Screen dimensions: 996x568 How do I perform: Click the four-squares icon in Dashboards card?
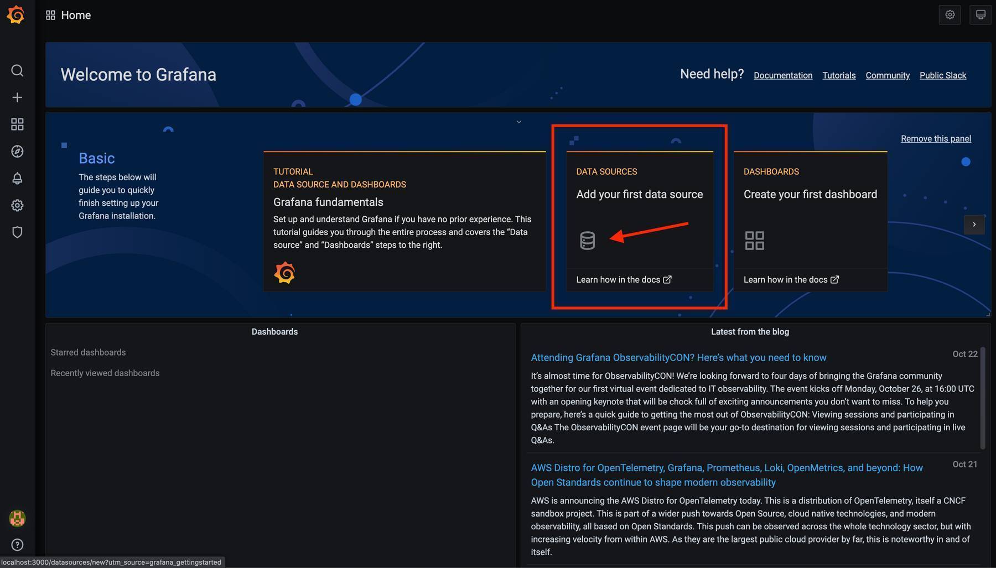point(754,241)
